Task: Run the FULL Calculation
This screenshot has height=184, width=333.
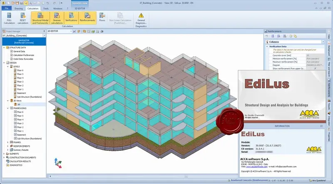Action: point(9,18)
